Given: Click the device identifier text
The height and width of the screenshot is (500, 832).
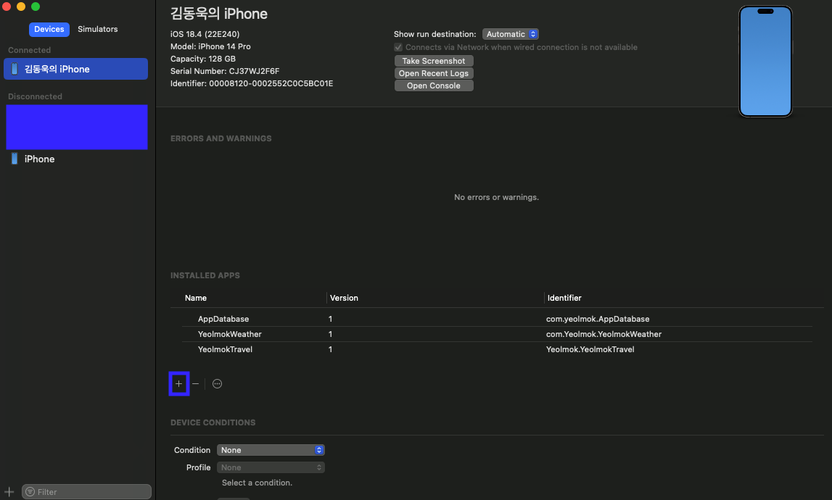Looking at the screenshot, I should tap(271, 83).
